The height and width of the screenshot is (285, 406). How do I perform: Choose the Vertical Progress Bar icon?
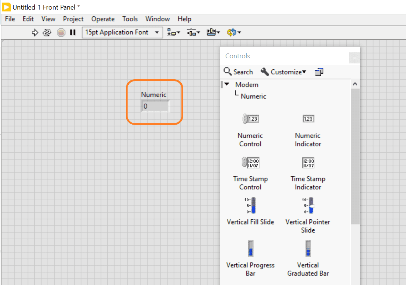tap(250, 248)
